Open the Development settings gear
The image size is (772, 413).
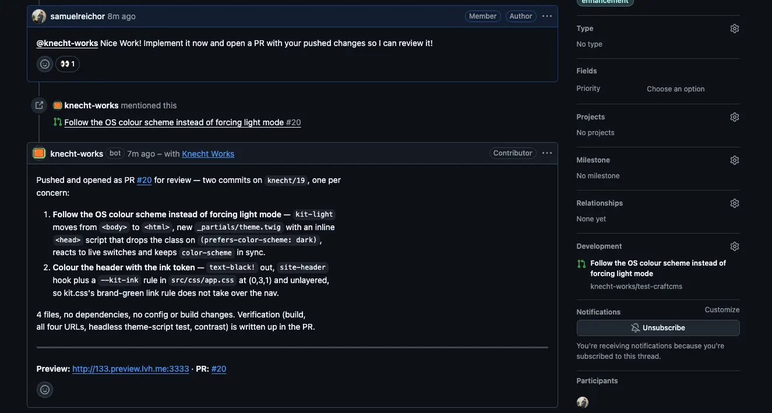tap(735, 246)
